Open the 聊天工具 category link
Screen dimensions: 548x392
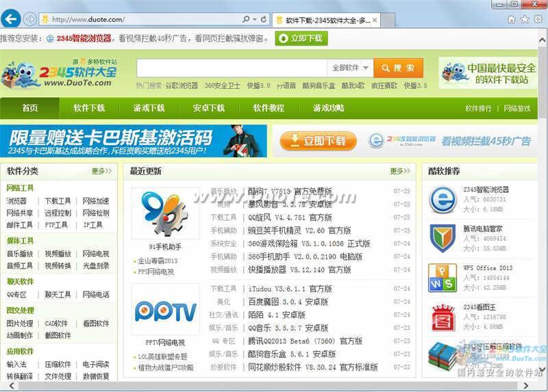[58, 295]
